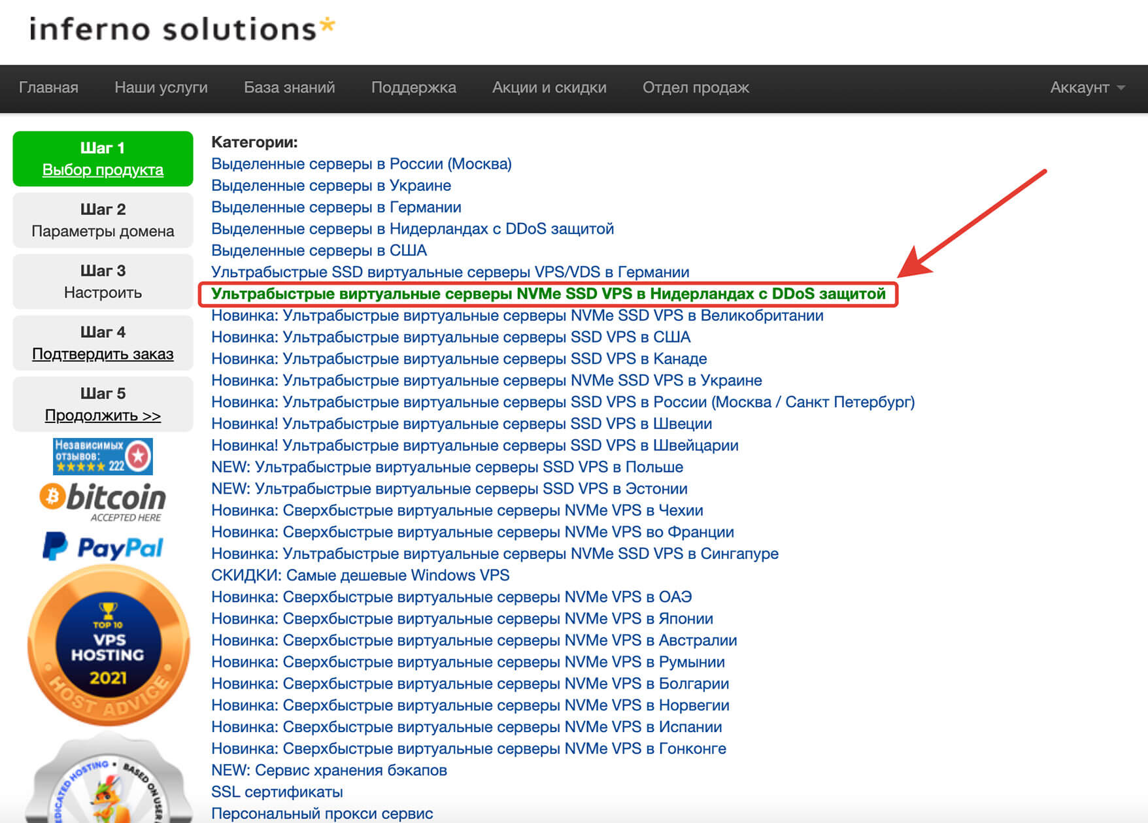Click the PayPal logo
Image resolution: width=1148 pixels, height=823 pixels.
coord(103,547)
